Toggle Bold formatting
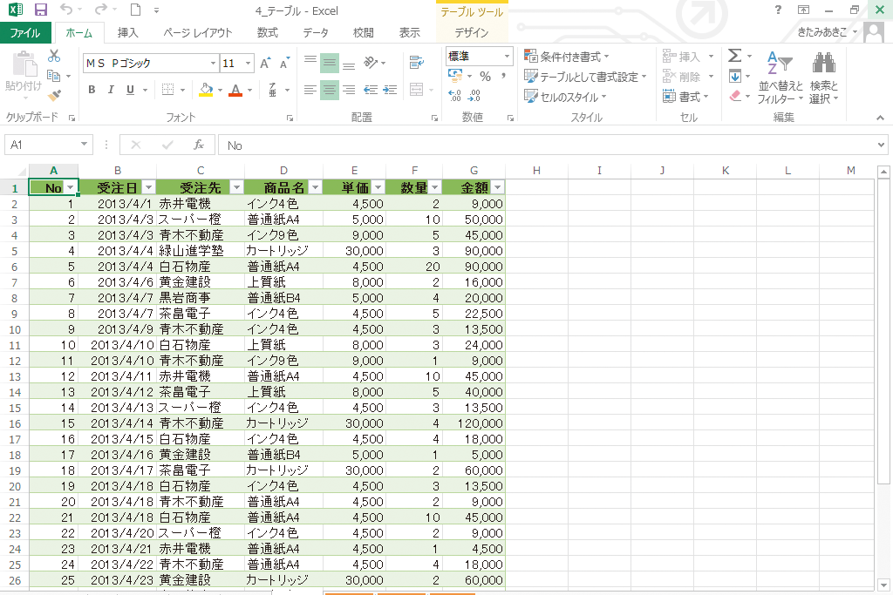The height and width of the screenshot is (595, 893). [x=92, y=90]
